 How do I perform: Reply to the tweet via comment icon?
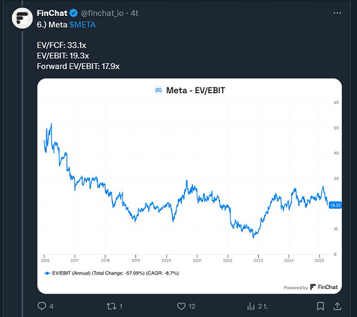tap(42, 306)
